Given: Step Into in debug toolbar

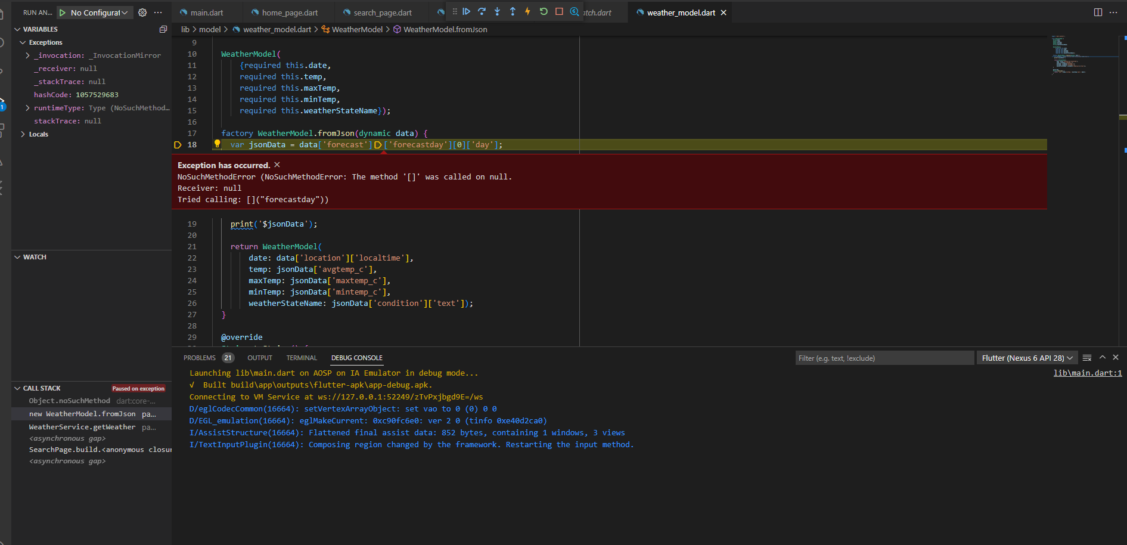Looking at the screenshot, I should coord(497,12).
